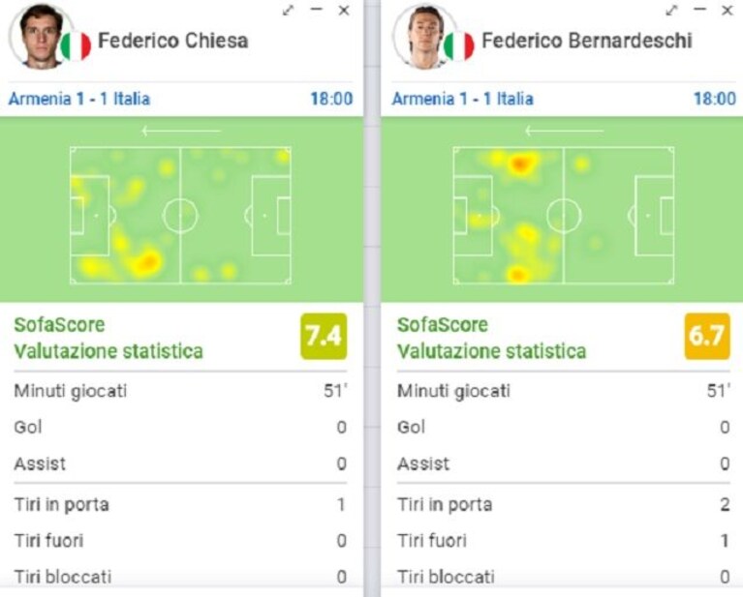The image size is (743, 597).
Task: Expand the Bernardeschi panel with the arrows icon
Action: point(671,11)
